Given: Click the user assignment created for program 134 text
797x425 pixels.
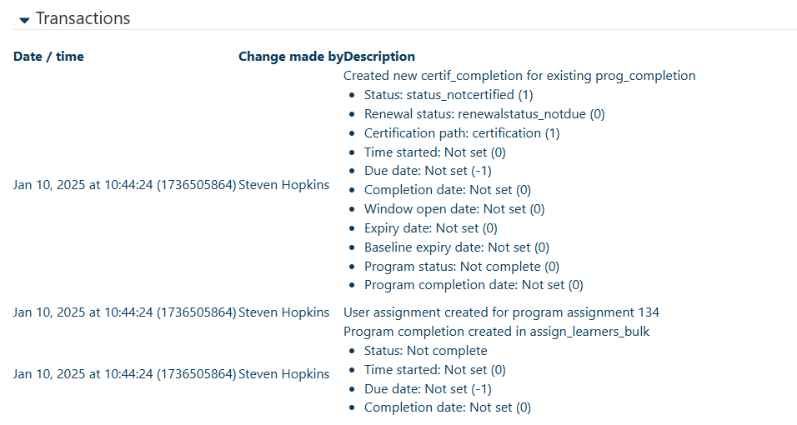Looking at the screenshot, I should click(x=501, y=312).
